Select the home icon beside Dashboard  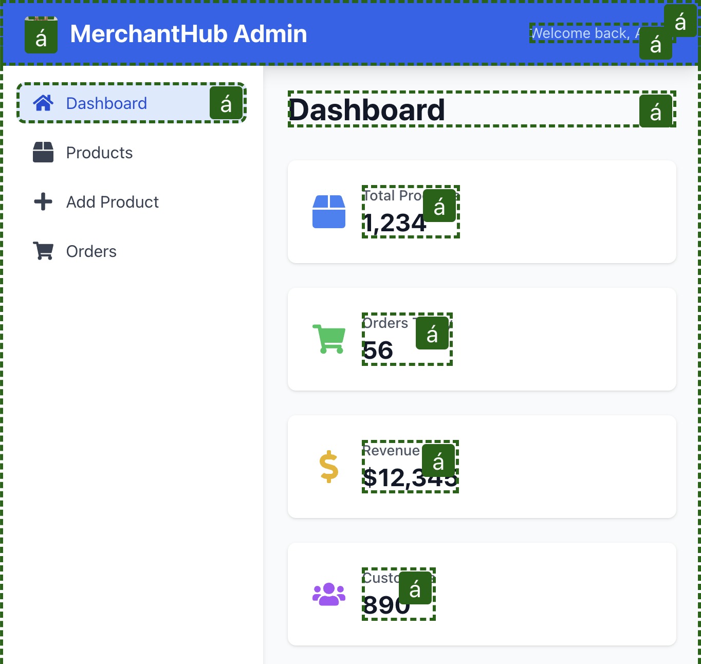point(44,103)
